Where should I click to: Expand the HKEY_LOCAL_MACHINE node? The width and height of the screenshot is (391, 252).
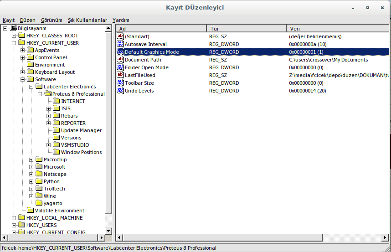[14, 218]
